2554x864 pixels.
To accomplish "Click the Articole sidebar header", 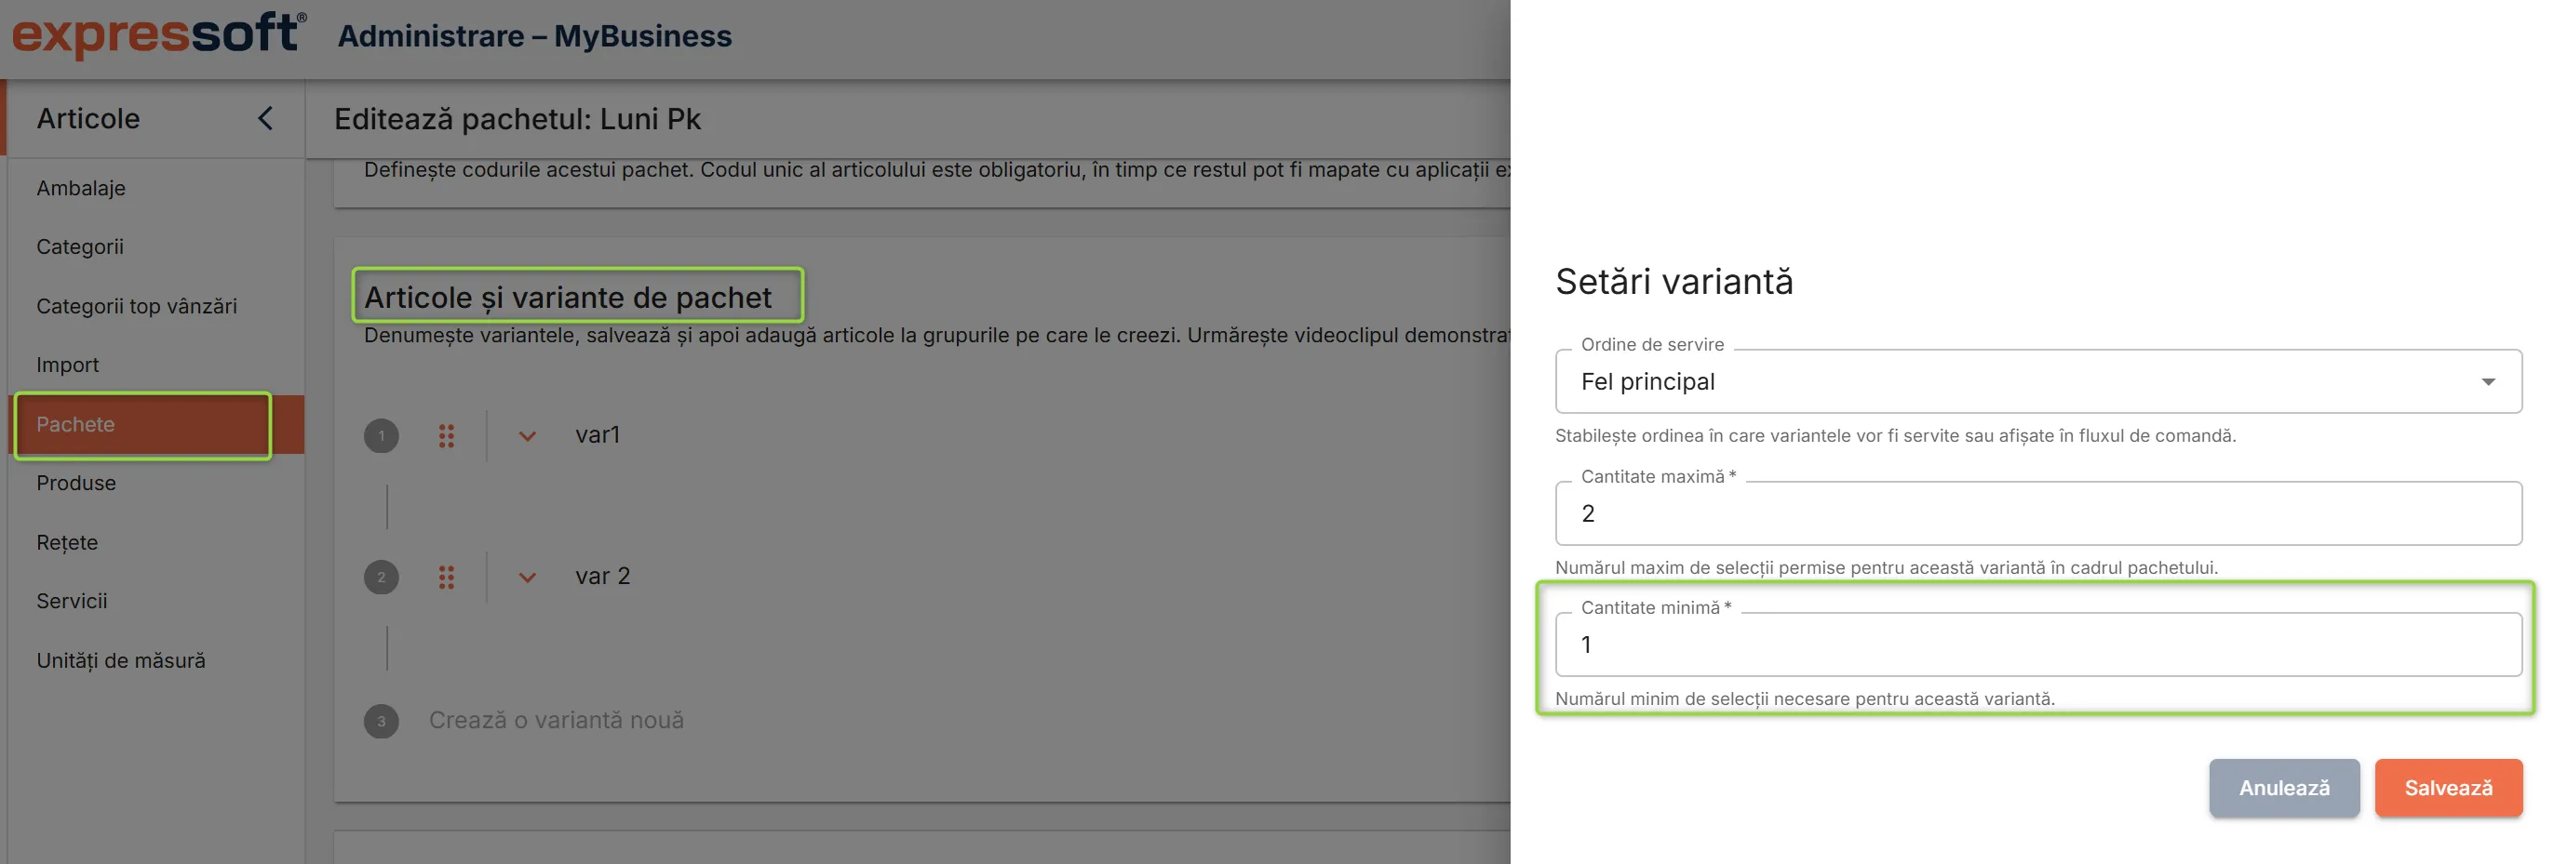I will (88, 119).
